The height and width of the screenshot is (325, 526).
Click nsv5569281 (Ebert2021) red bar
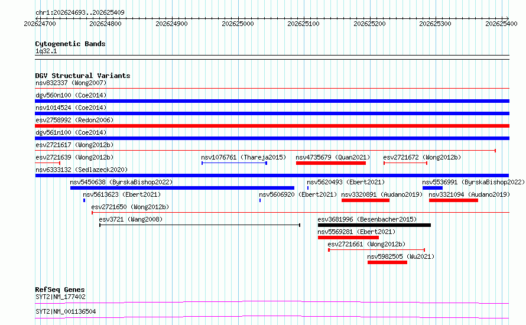point(348,238)
